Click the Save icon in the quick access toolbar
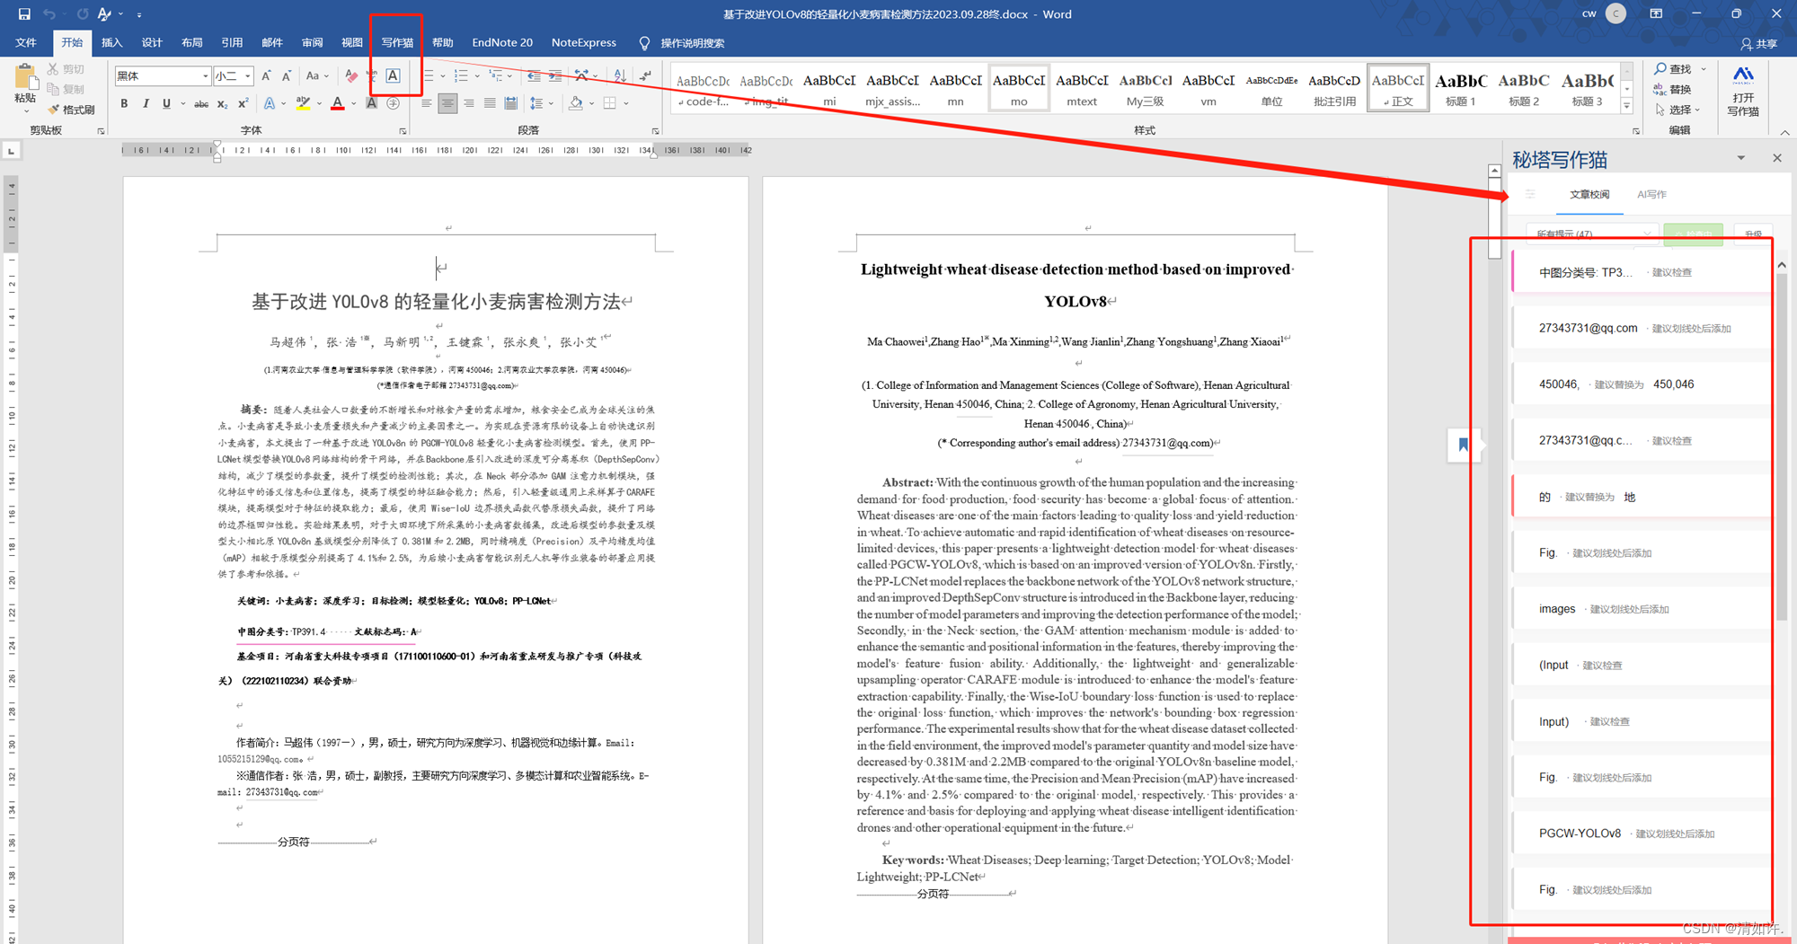 coord(24,14)
